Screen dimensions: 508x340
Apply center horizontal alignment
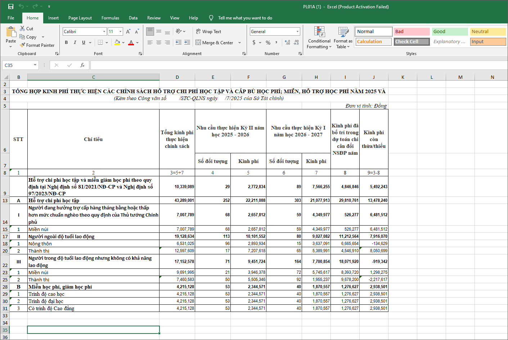159,42
